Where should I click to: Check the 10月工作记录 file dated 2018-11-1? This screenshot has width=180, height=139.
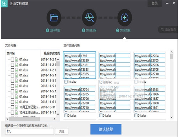pyautogui.click(x=12, y=112)
